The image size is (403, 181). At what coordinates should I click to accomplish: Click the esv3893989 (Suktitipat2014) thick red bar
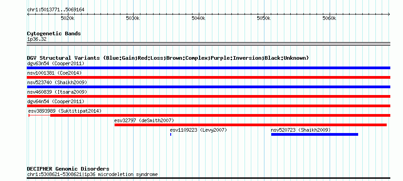tap(220, 115)
